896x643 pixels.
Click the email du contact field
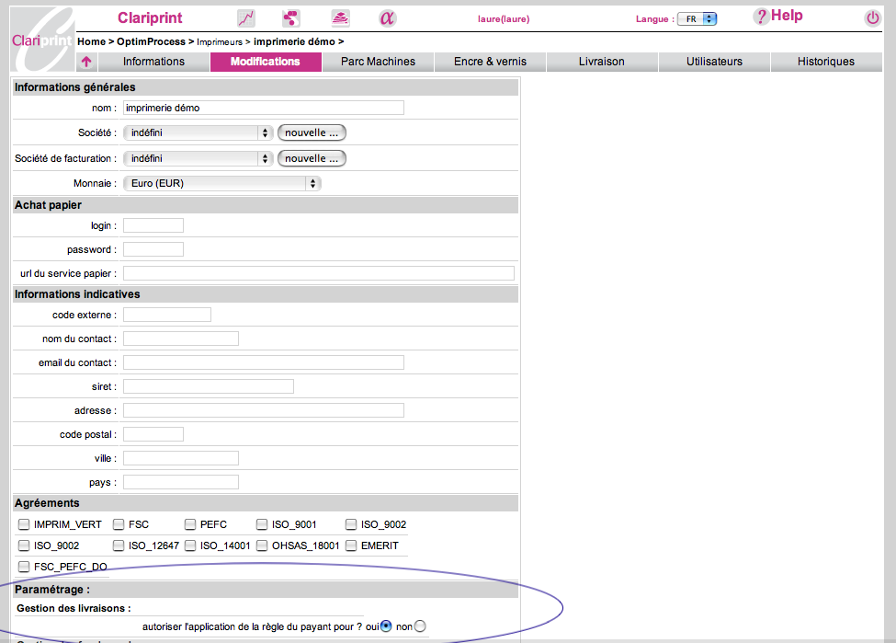[x=263, y=362]
